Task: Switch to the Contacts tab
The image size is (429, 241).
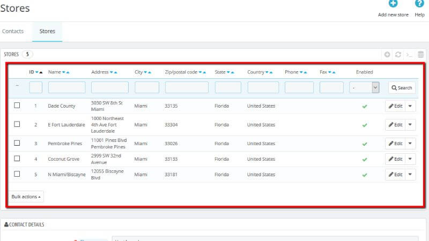Action: pos(13,31)
